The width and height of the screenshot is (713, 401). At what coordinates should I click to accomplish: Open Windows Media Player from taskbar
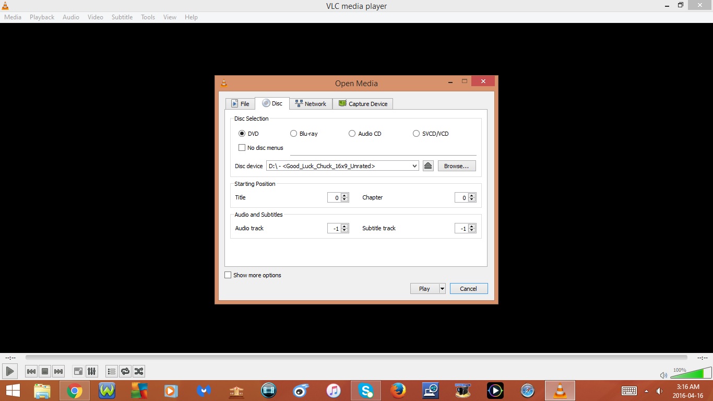171,391
